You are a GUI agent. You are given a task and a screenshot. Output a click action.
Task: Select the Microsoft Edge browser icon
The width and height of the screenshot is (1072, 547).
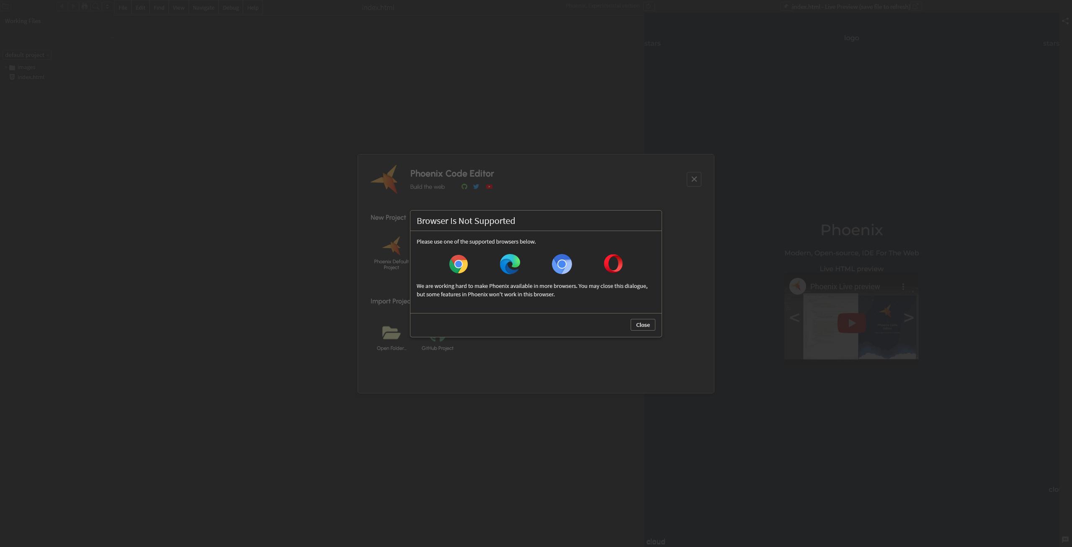(x=510, y=264)
